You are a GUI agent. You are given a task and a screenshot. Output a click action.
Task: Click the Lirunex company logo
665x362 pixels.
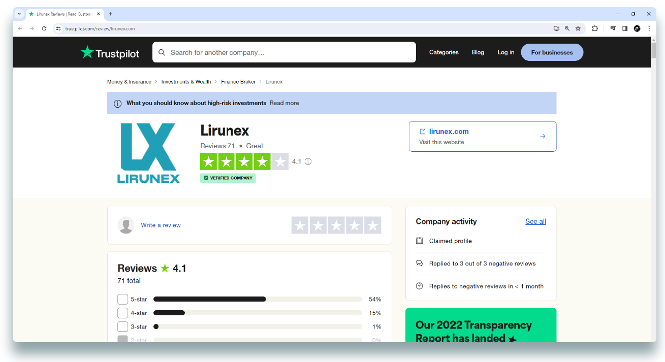point(148,153)
